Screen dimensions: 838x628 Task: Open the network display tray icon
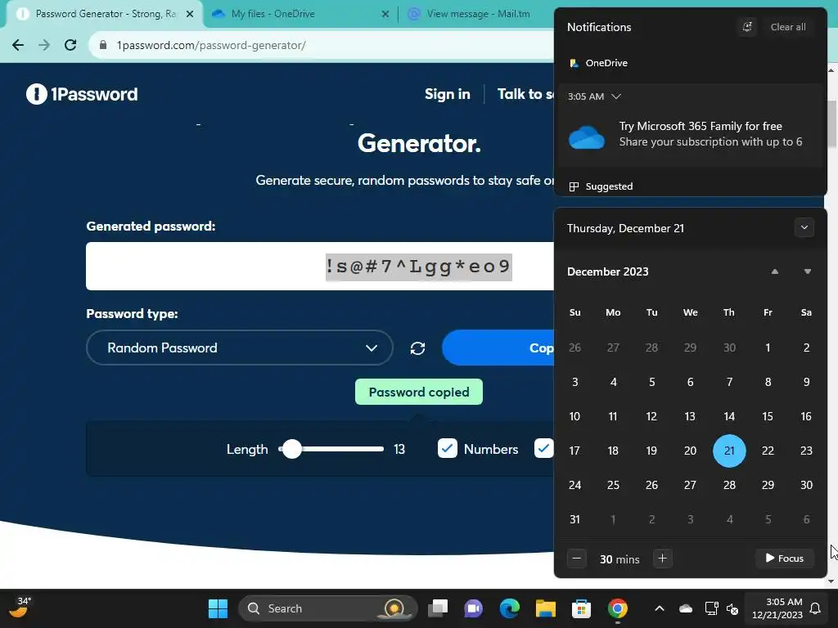[x=711, y=608]
